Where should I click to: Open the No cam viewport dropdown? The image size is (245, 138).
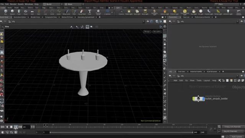[157, 31]
